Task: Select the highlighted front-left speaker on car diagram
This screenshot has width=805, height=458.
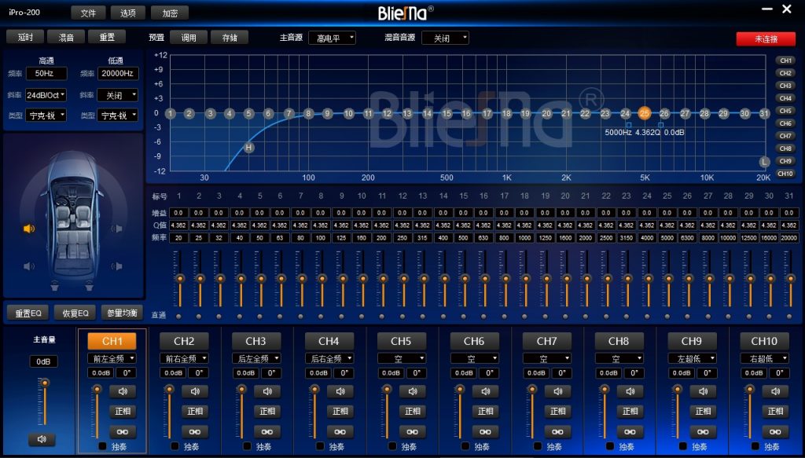Action: (29, 229)
